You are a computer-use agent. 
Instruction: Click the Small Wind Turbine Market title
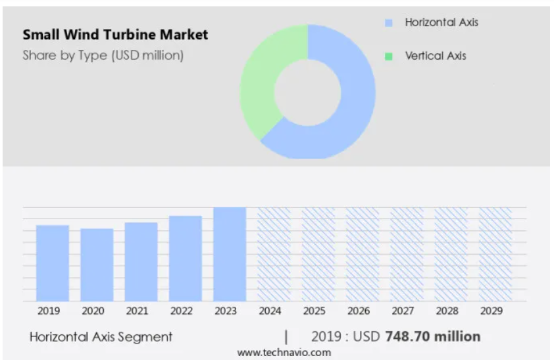click(x=115, y=35)
